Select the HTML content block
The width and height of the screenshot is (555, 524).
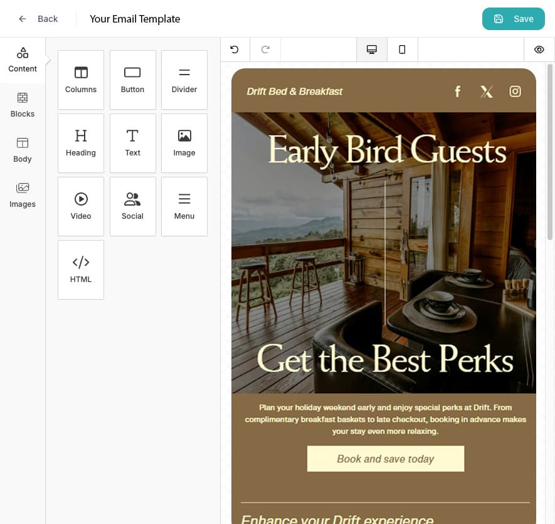coord(80,270)
